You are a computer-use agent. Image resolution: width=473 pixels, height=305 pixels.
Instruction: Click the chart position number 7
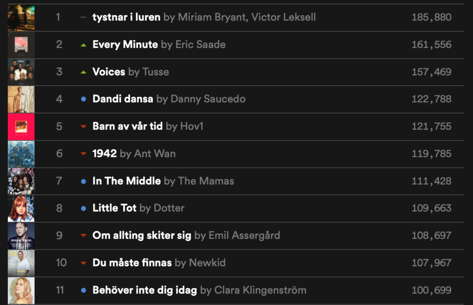click(59, 181)
